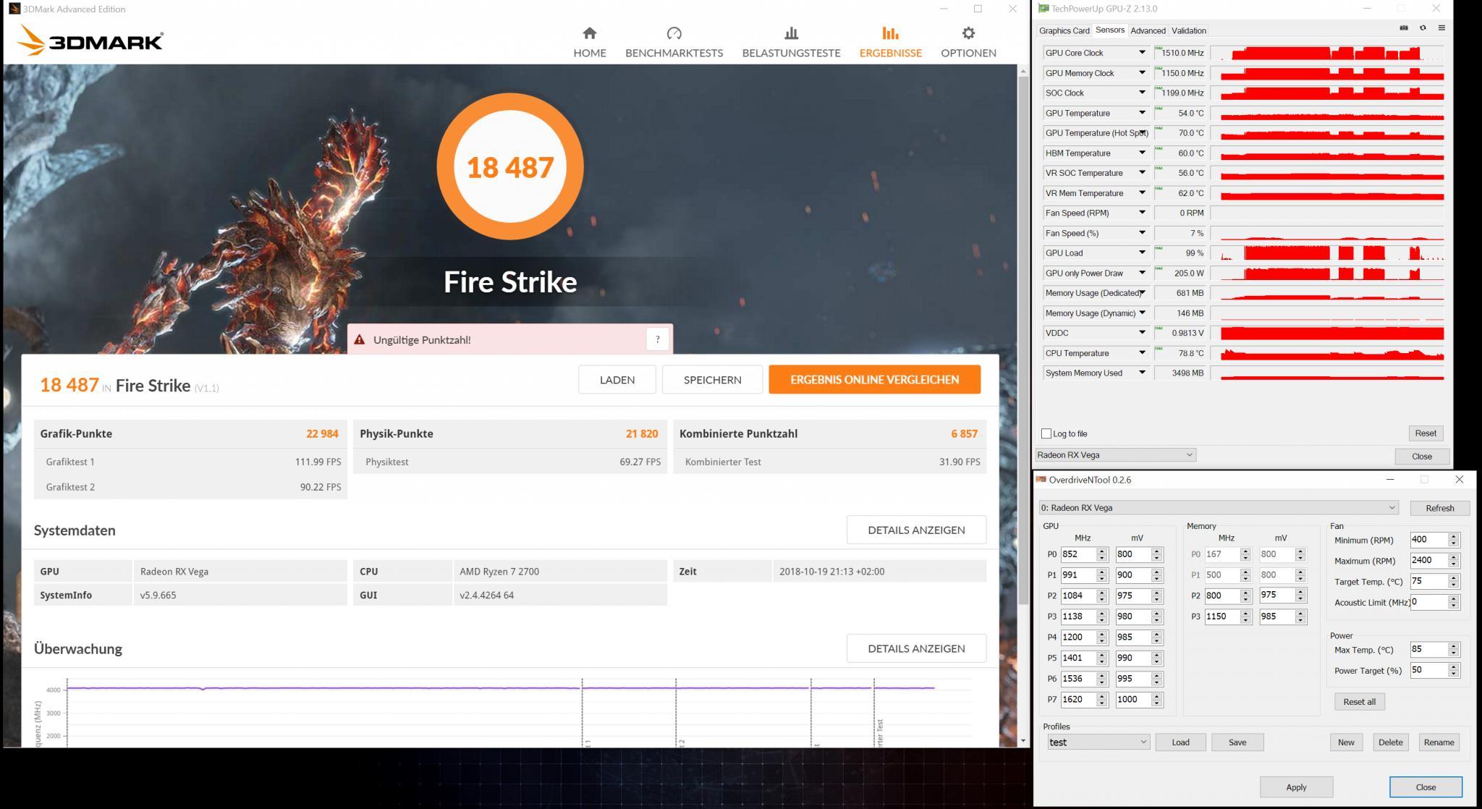Image resolution: width=1482 pixels, height=809 pixels.
Task: Open the GPU-Z hamburger menu
Action: click(x=1441, y=28)
